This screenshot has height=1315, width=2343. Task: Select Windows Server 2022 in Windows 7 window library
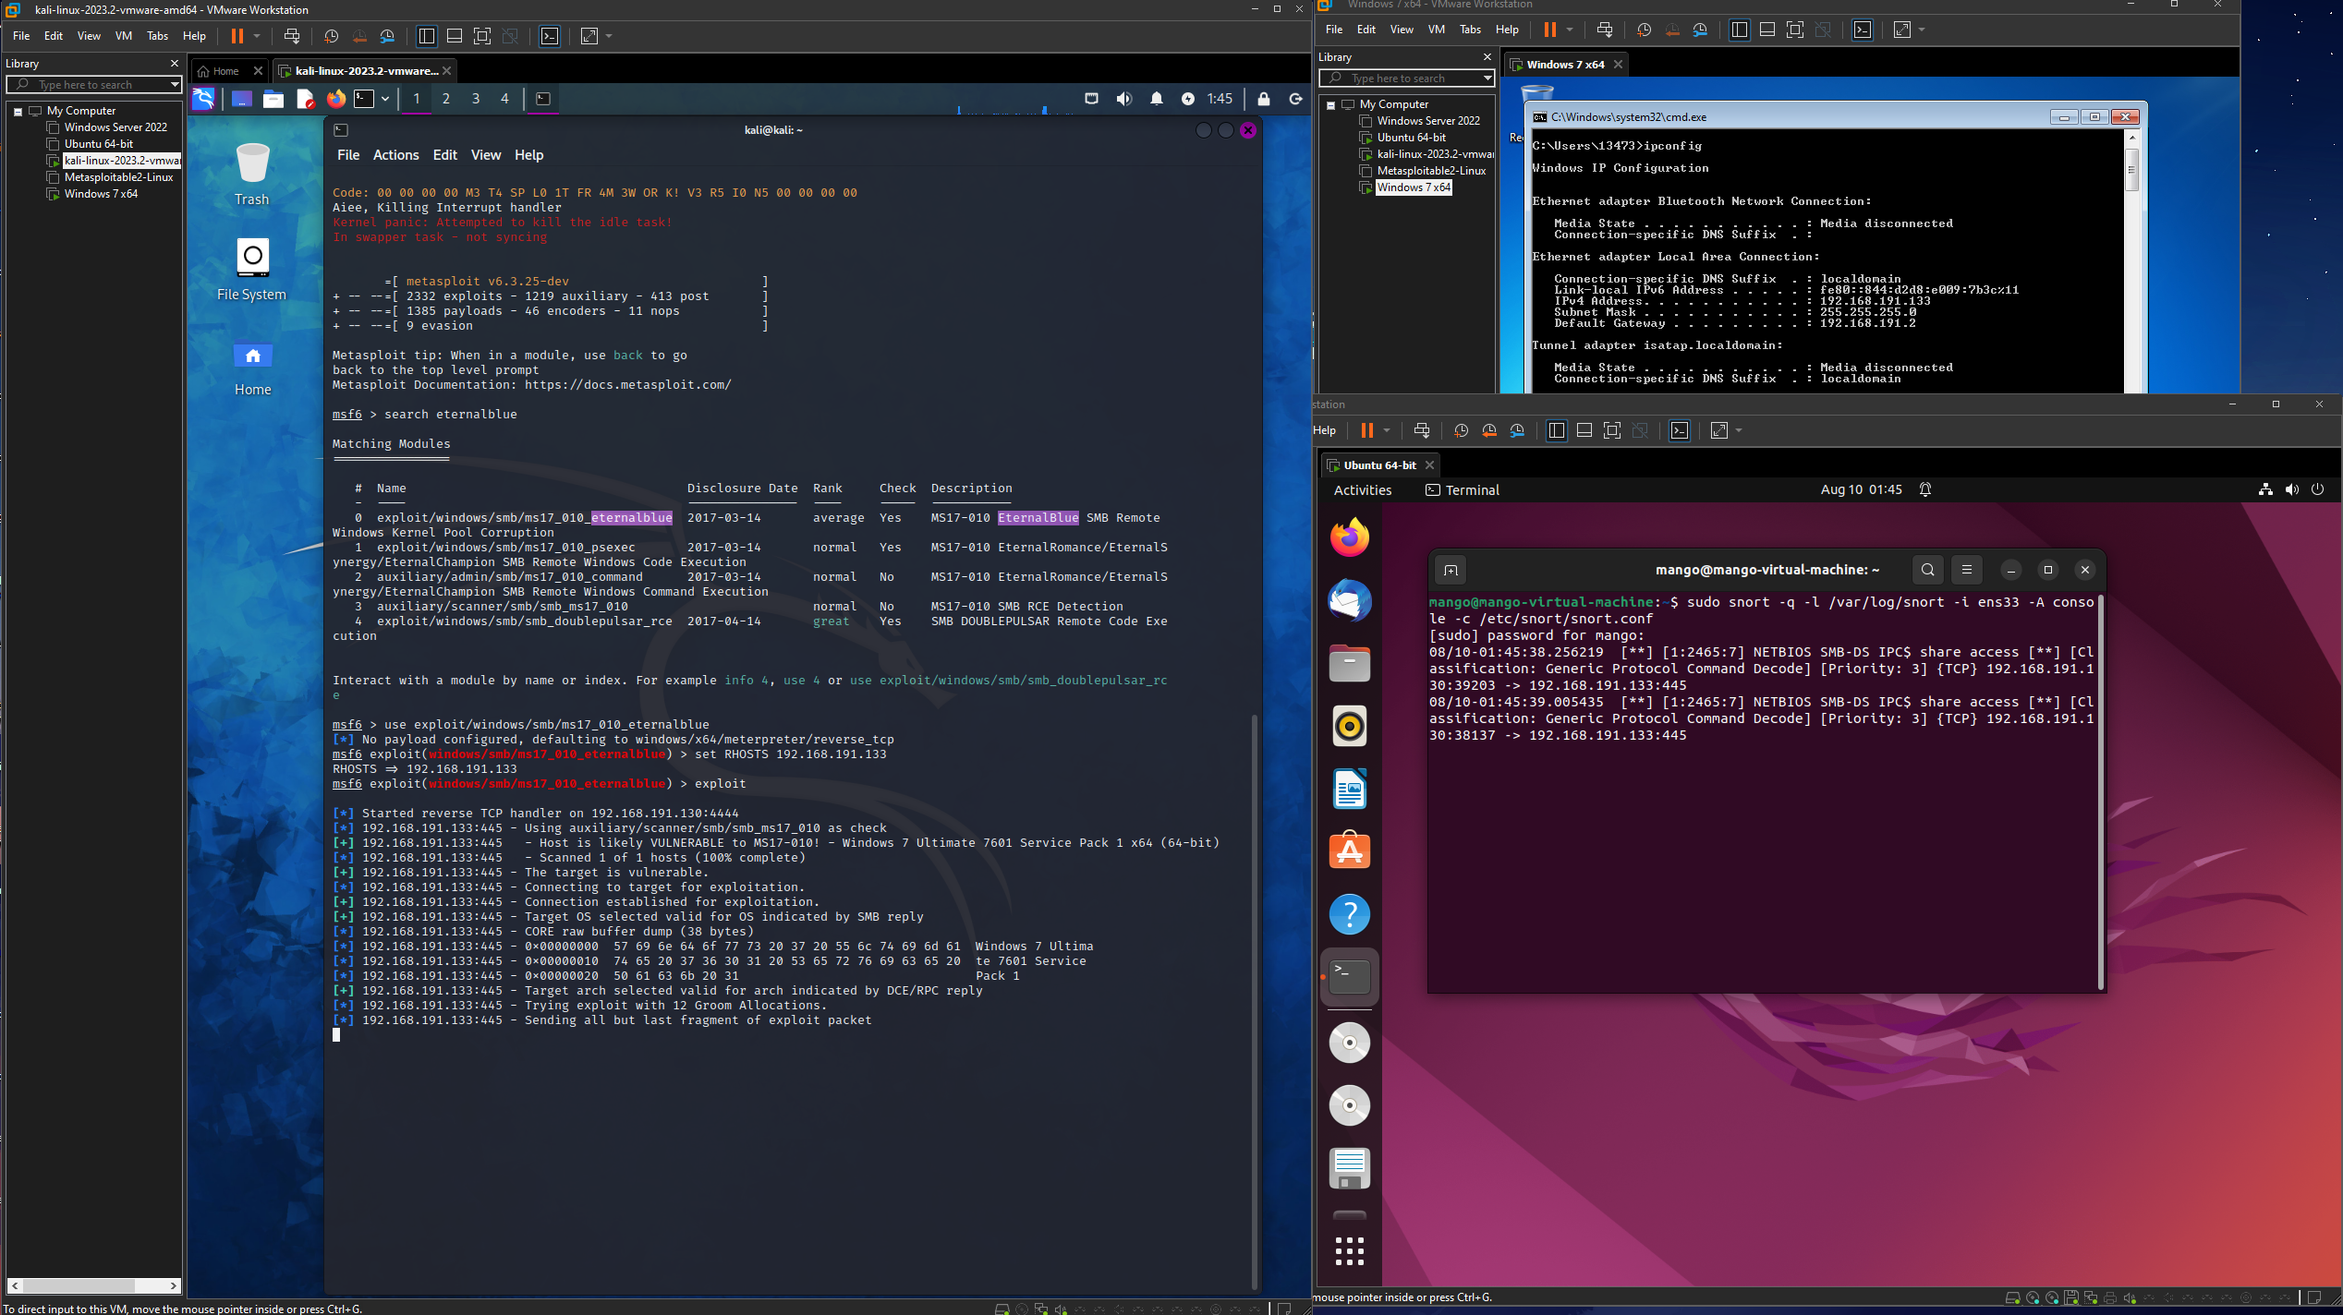pos(1428,121)
